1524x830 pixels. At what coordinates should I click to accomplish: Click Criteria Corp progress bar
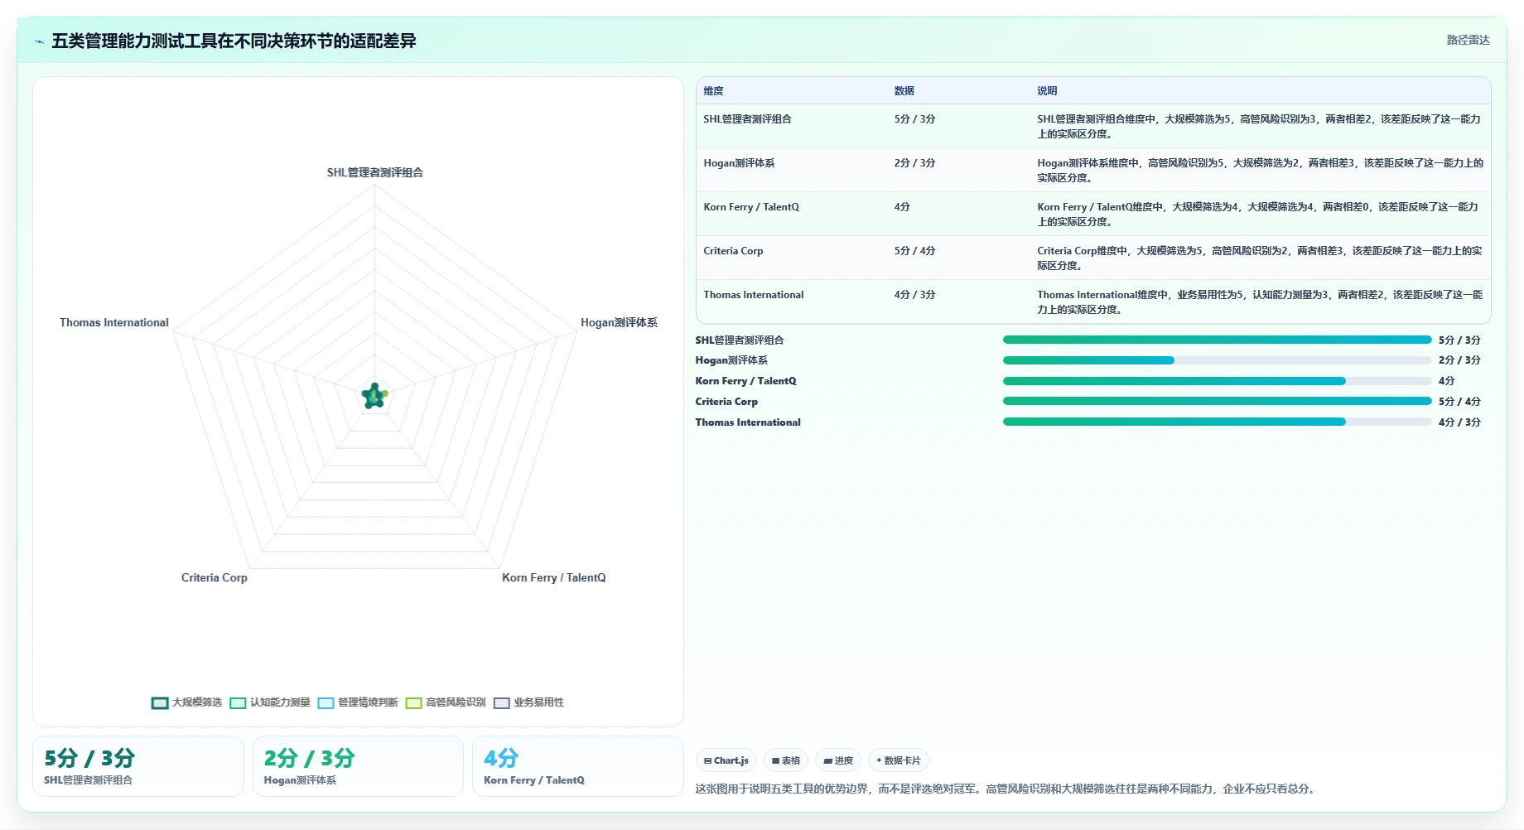(x=1217, y=401)
